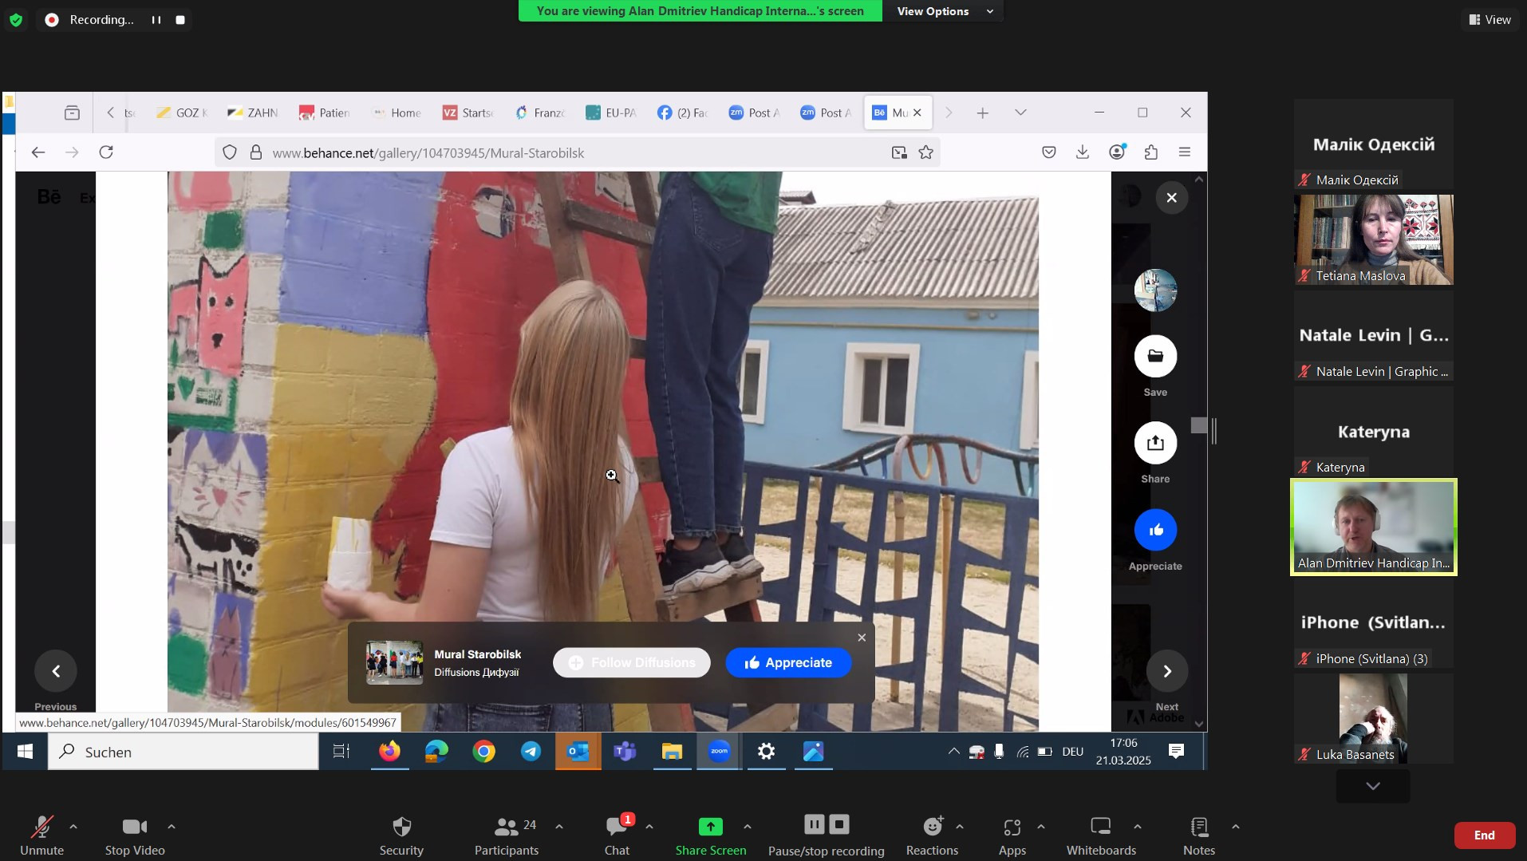Screen dimensions: 1527x861
Task: Switch to the EU-PA browser tab
Action: (x=611, y=113)
